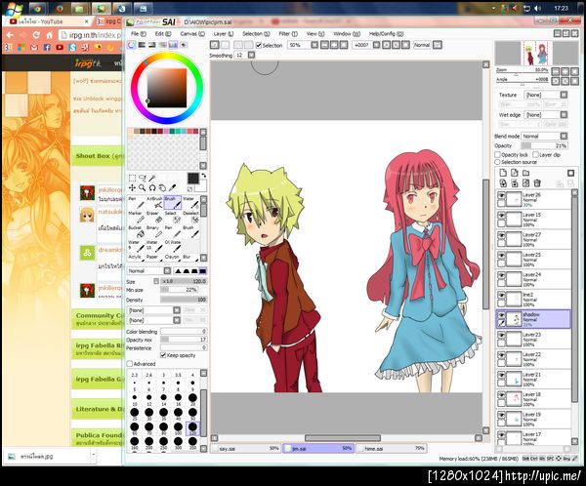This screenshot has width=586, height=486.
Task: Enable the Opacity lock checkbox
Action: pos(497,154)
